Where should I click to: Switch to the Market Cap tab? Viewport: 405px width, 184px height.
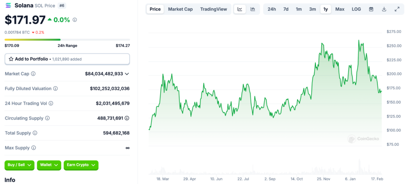(180, 9)
